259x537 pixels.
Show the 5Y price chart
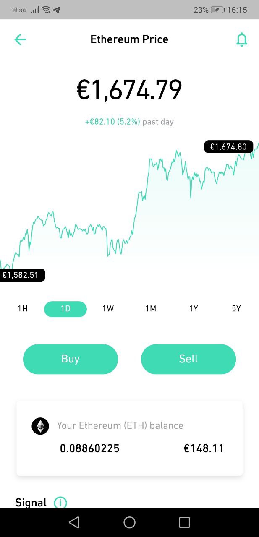coord(236,309)
